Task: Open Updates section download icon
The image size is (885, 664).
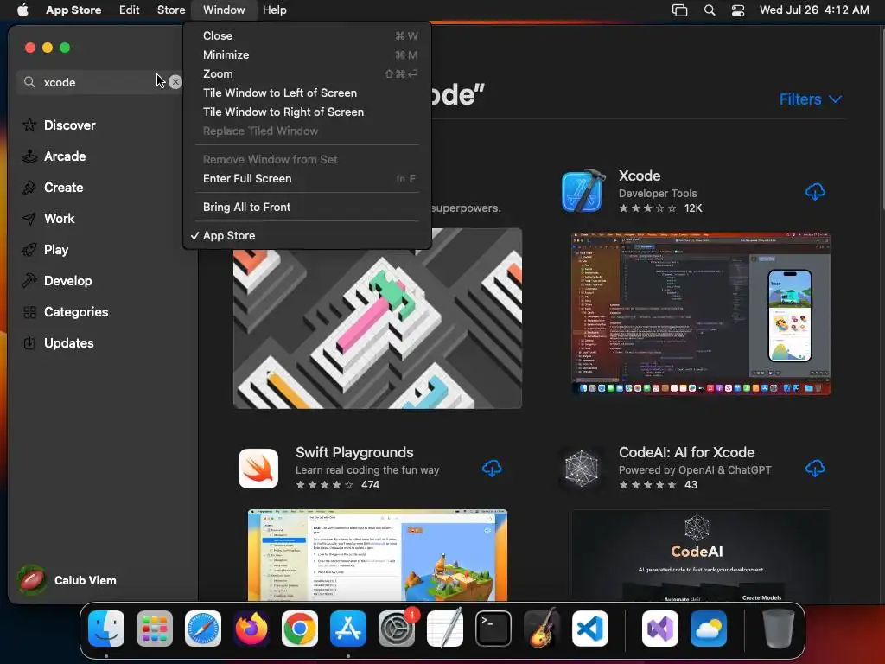Action: click(x=29, y=342)
